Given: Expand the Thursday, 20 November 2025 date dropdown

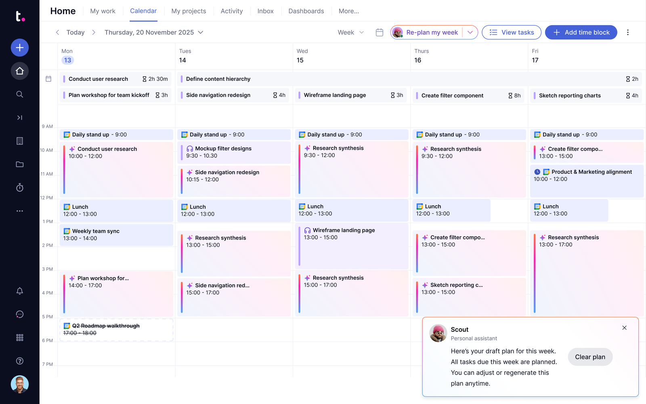Looking at the screenshot, I should coord(154,32).
